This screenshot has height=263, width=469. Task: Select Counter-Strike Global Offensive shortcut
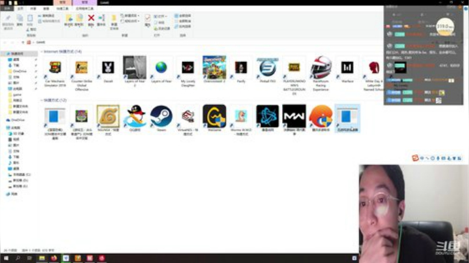(x=81, y=74)
